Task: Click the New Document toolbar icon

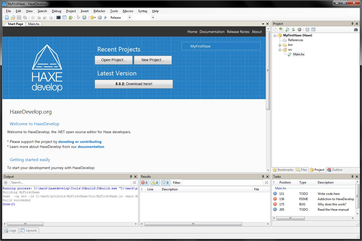Action: tap(7, 17)
